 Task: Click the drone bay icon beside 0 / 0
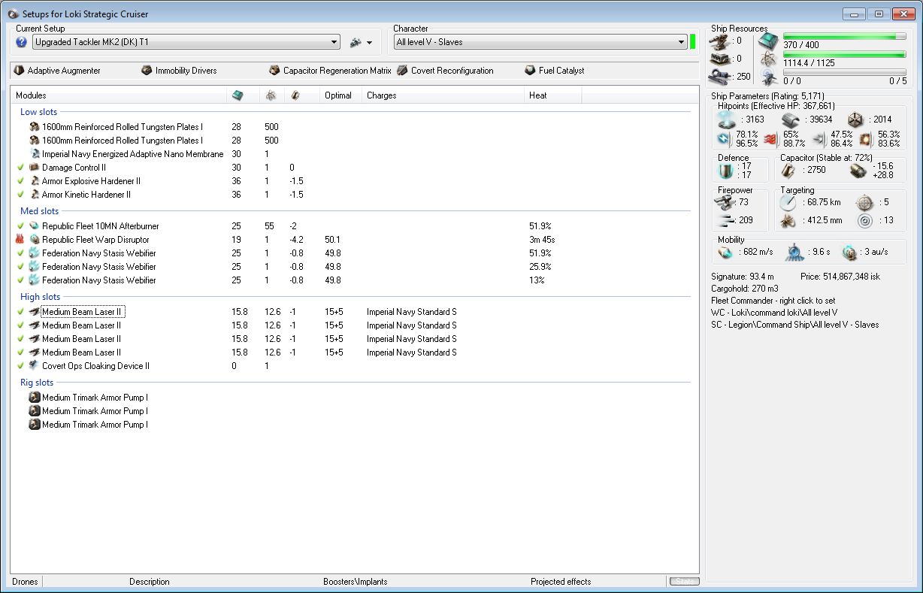pos(768,77)
